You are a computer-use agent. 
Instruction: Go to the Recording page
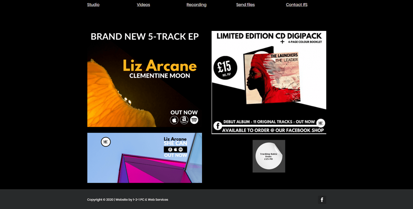coord(196,5)
